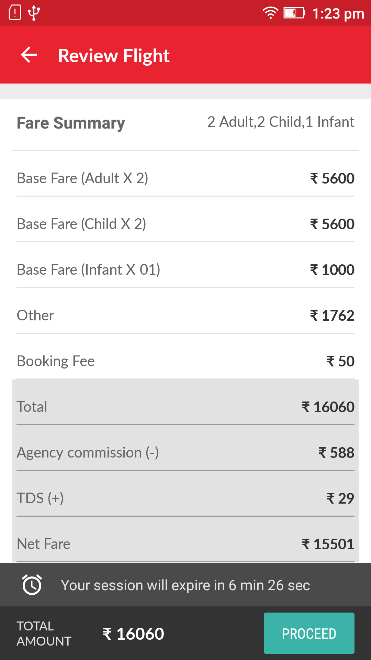Tap the Total ₹ 16060 row
The image size is (371, 660).
(x=185, y=407)
